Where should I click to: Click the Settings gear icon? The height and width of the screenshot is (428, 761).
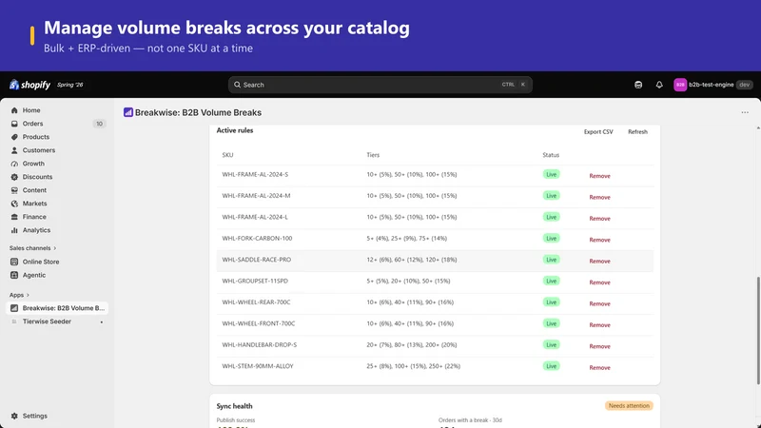coord(14,416)
